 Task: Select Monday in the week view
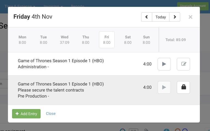pyautogui.click(x=22, y=40)
